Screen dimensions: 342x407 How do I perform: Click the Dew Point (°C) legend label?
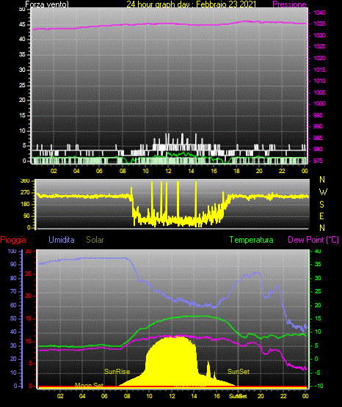pos(313,240)
